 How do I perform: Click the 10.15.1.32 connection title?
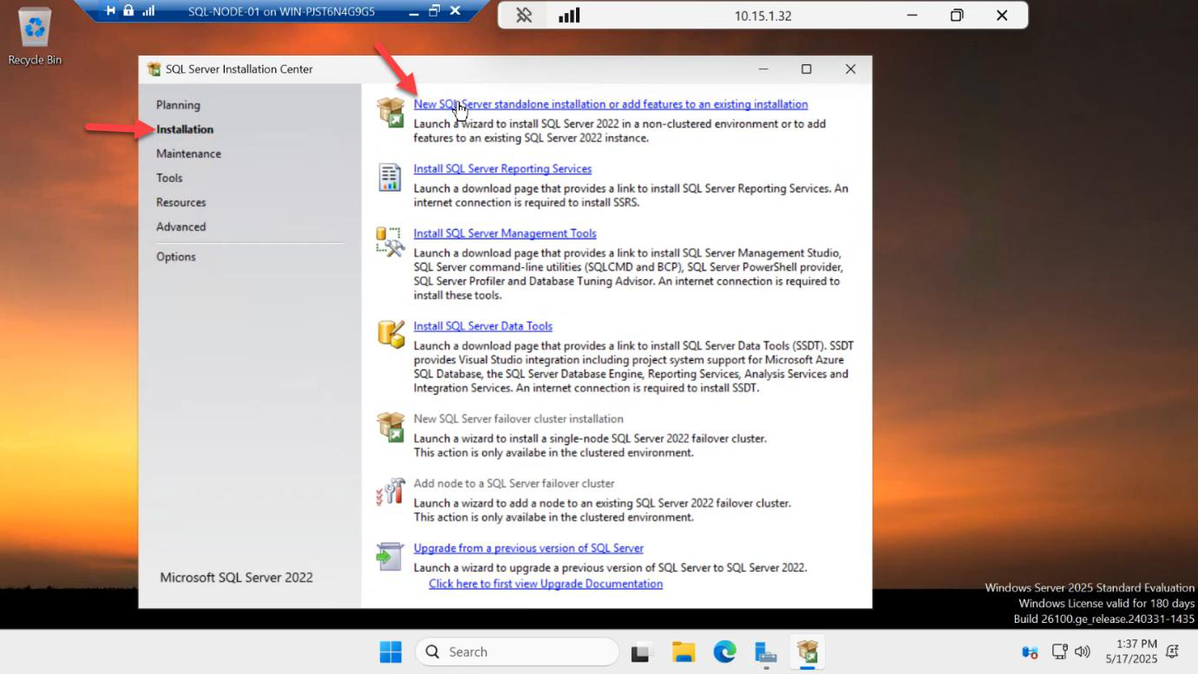[763, 16]
